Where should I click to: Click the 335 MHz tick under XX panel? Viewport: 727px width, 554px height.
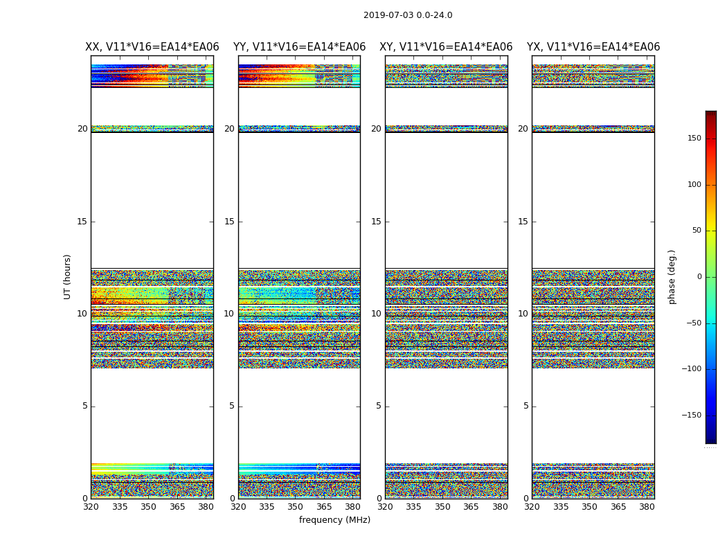click(120, 507)
